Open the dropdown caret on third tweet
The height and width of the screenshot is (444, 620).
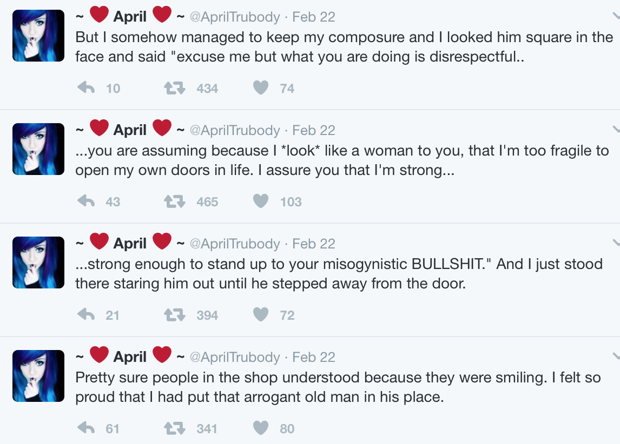(616, 243)
